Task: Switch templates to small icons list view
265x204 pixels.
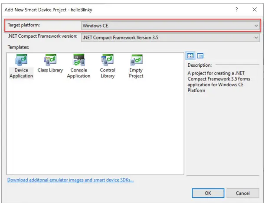Action: point(200,56)
